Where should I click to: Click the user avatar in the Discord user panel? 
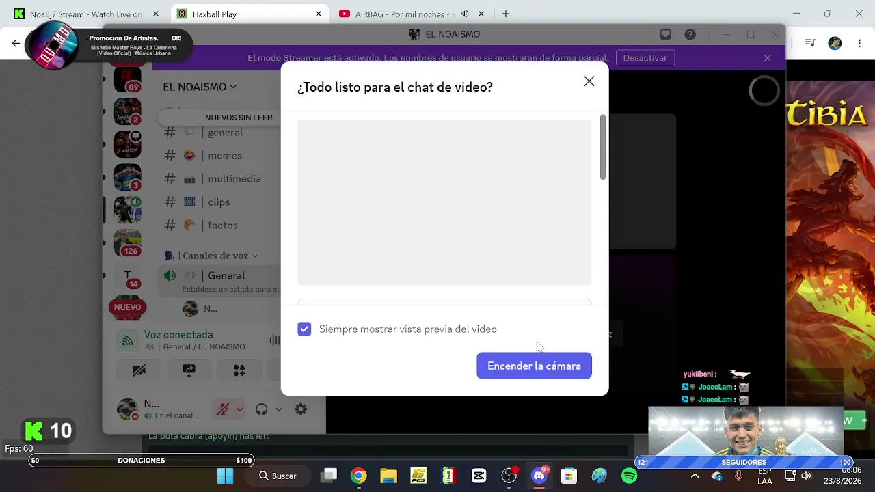coord(127,409)
